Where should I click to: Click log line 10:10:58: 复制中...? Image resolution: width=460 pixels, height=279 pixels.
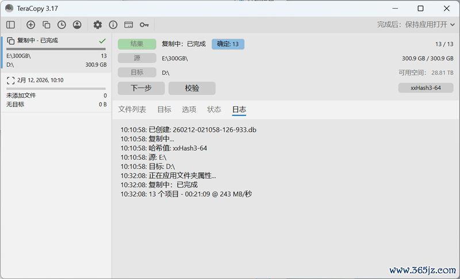click(x=147, y=139)
